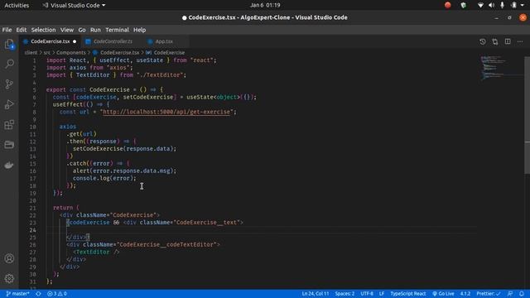Change the LF end of line sequence
Screen dimensions: 530x298
pos(382,294)
